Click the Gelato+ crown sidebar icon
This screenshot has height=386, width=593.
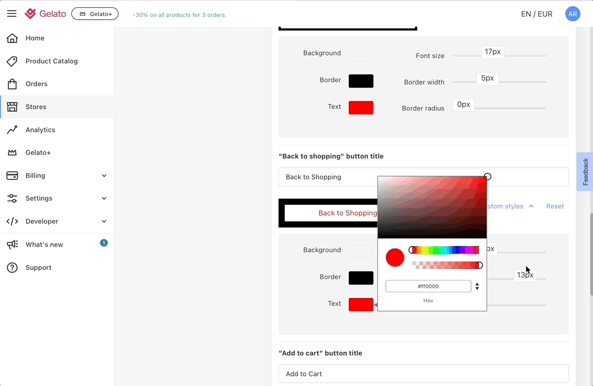12,153
